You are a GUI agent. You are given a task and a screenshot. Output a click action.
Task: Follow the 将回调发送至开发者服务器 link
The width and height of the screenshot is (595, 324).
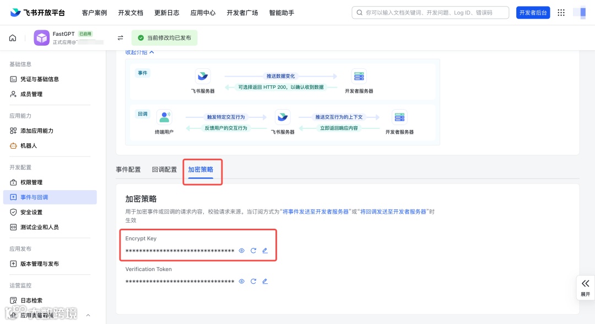coord(393,212)
